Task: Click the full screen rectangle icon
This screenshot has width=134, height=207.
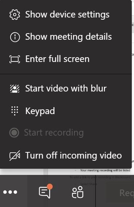Action: [x=15, y=59]
